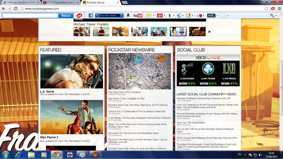This screenshot has width=283, height=159.
Task: Expand the ABC icon dropdown arrow
Action: point(217,16)
